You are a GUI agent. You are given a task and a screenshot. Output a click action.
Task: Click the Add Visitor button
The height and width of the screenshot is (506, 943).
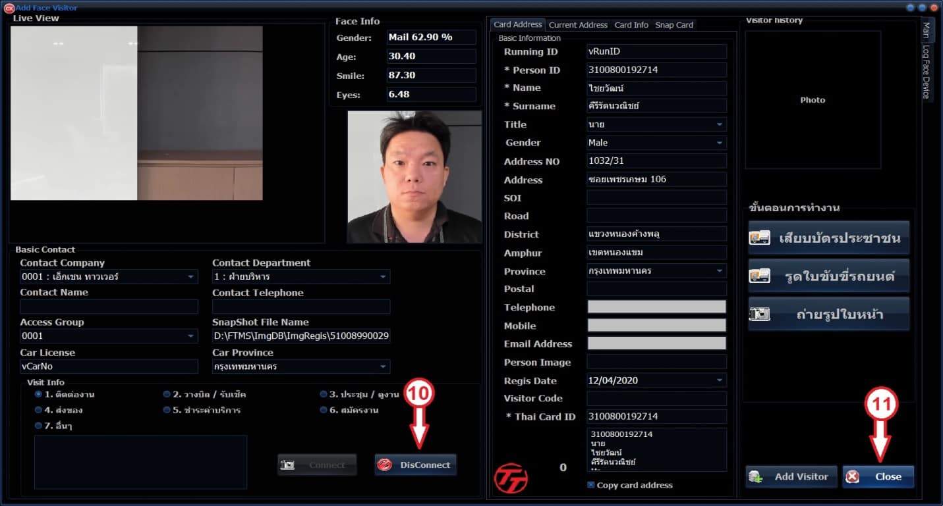pos(791,476)
